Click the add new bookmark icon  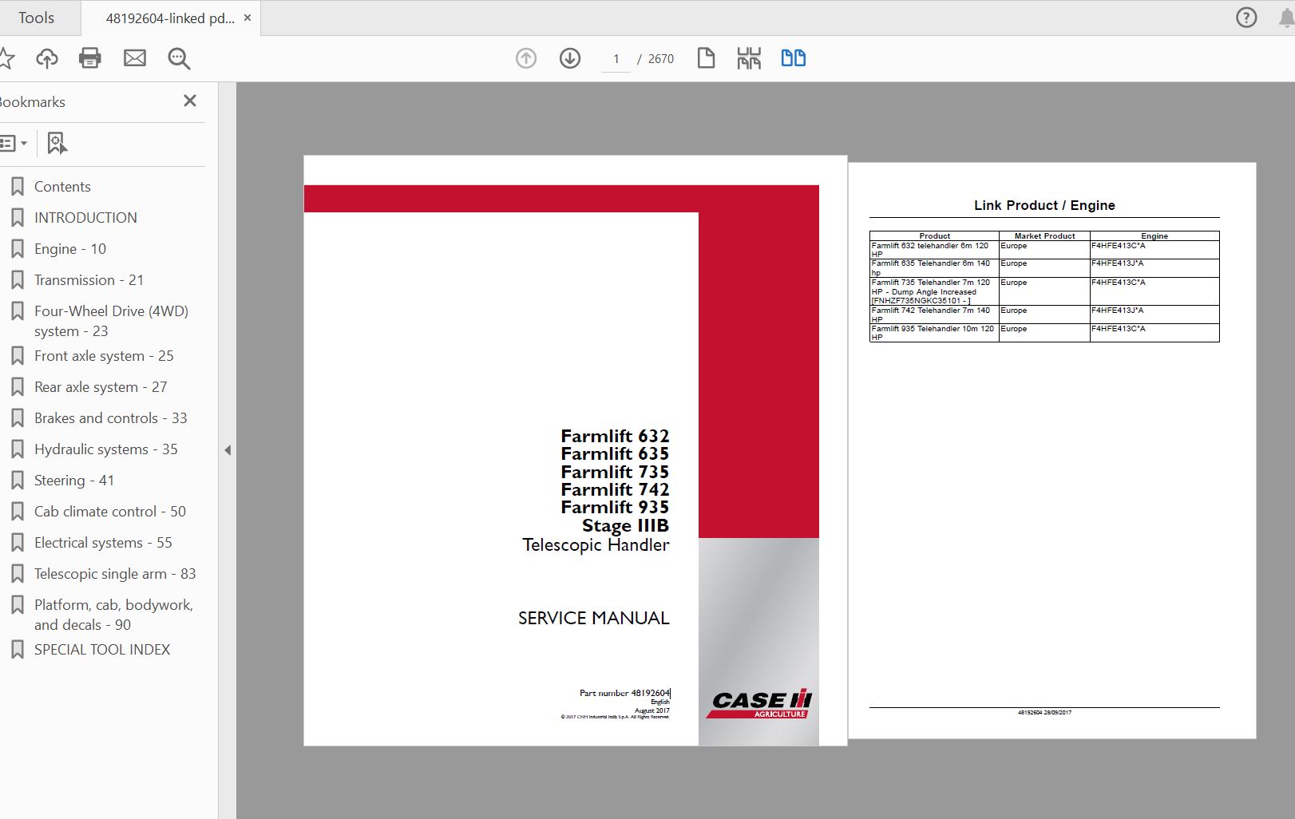57,144
